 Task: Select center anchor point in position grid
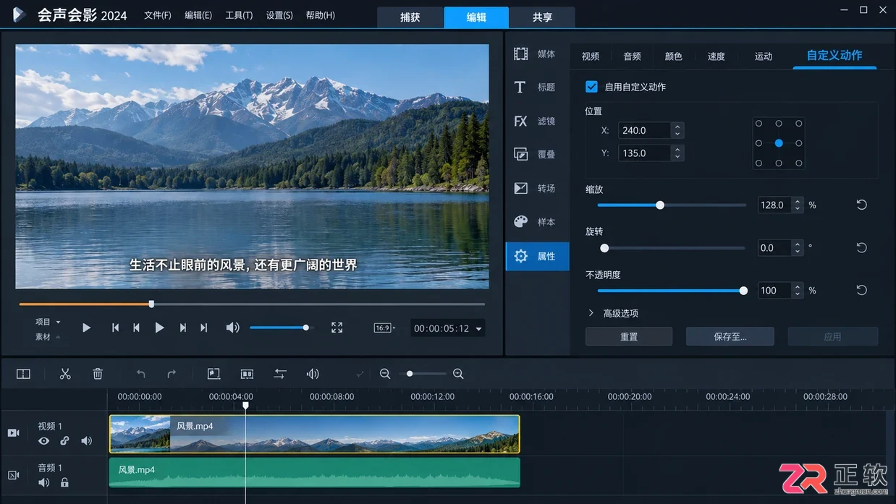tap(779, 143)
